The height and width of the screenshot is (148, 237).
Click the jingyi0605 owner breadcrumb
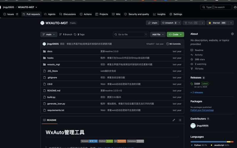click(9, 7)
